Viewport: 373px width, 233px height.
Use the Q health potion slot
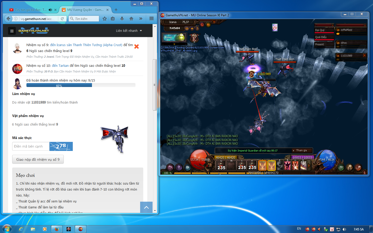[x=221, y=165]
